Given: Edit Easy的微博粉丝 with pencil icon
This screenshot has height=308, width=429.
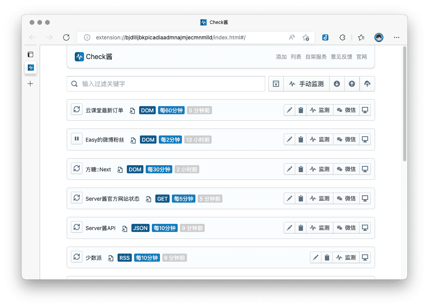Looking at the screenshot, I should 289,139.
